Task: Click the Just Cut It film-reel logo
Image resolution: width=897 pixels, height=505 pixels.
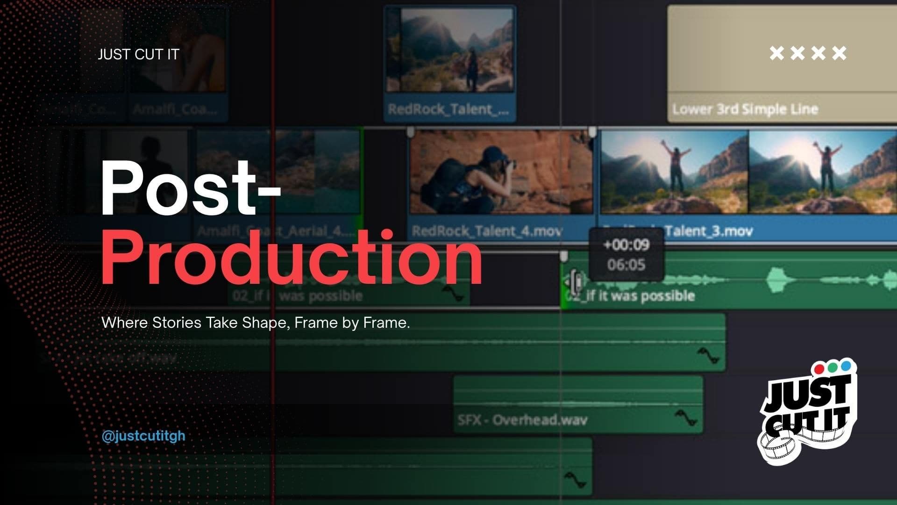Action: 807,412
